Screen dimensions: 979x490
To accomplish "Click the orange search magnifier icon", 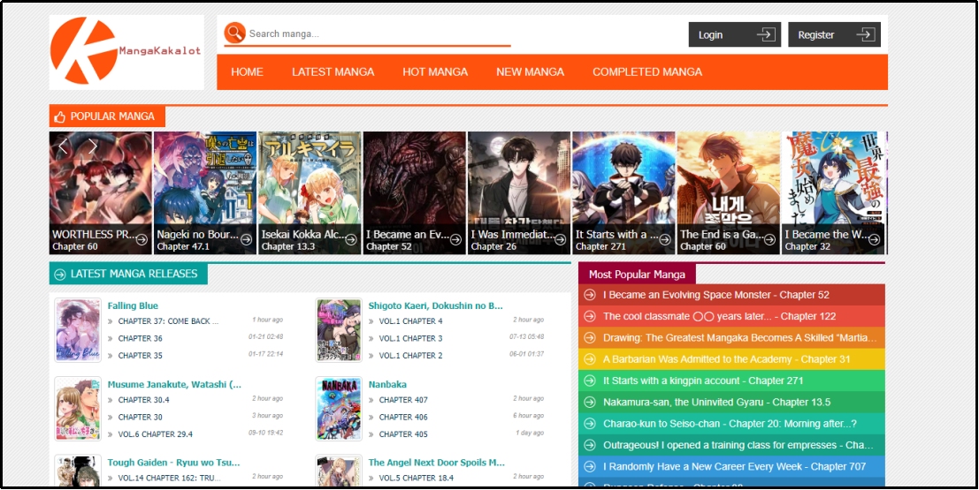I will (234, 33).
